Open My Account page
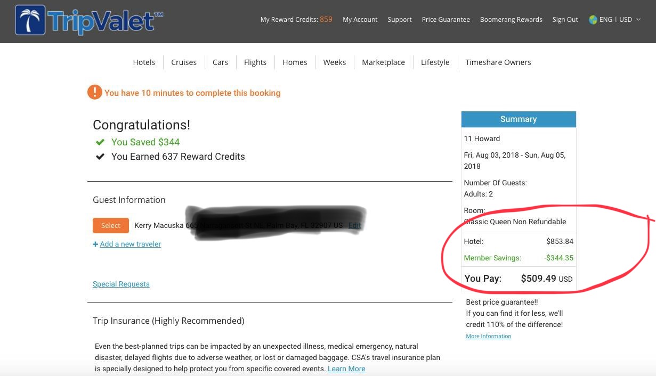This screenshot has height=376, width=656. click(360, 20)
